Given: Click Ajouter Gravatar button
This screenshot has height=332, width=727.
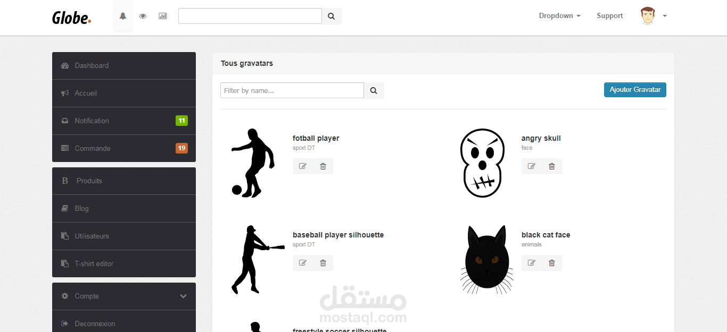Looking at the screenshot, I should point(635,90).
